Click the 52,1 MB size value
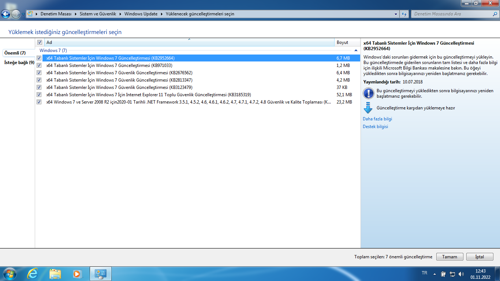 pos(344,94)
